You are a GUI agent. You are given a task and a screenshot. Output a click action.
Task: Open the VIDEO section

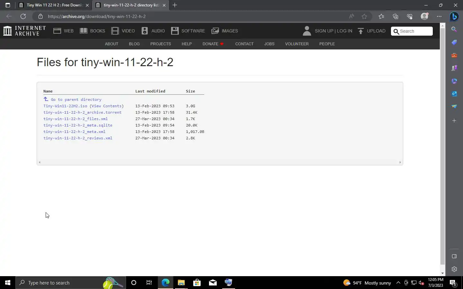(x=123, y=31)
